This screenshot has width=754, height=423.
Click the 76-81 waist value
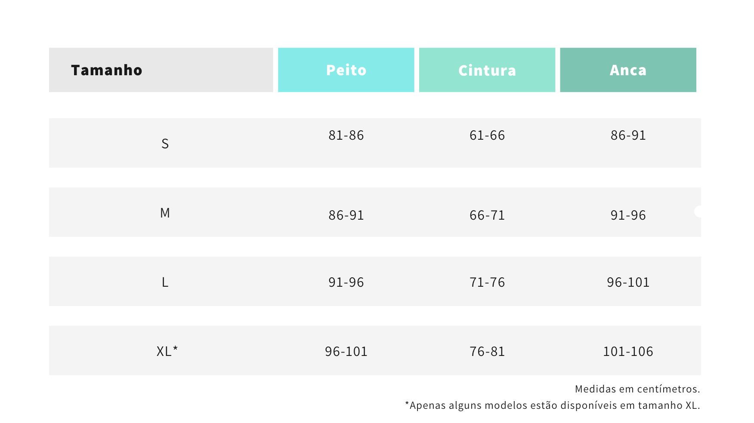point(487,351)
